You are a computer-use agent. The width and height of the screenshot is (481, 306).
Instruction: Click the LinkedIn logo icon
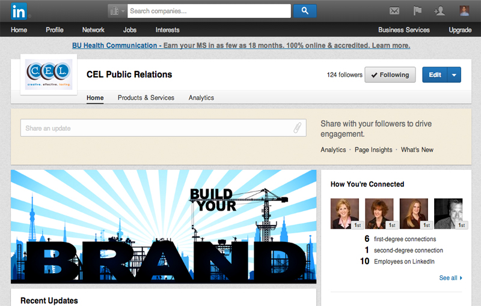tap(19, 11)
